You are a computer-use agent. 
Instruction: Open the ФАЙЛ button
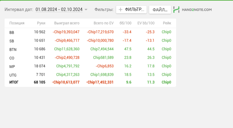tap(160, 10)
